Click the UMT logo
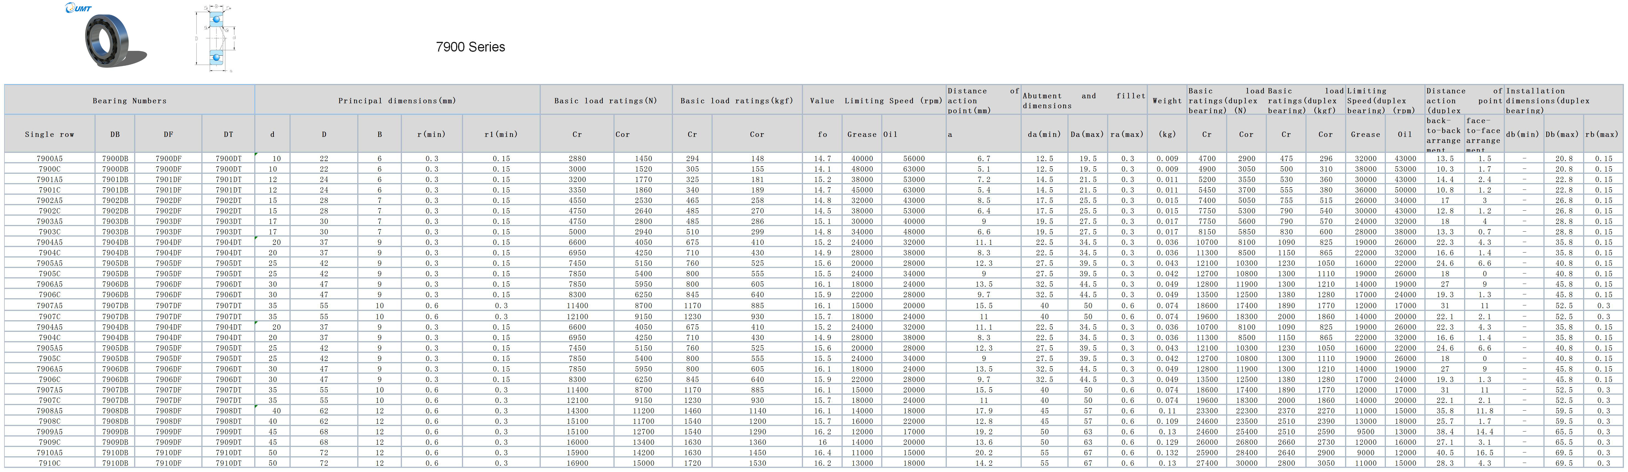The width and height of the screenshot is (1628, 472). [x=78, y=8]
